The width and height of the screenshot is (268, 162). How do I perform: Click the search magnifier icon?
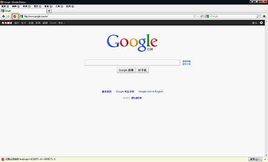point(258,17)
